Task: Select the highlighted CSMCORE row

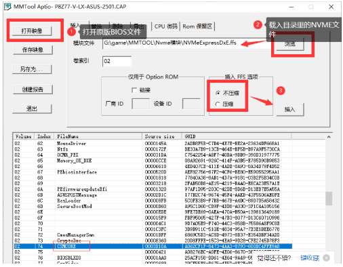Action: click(x=153, y=246)
